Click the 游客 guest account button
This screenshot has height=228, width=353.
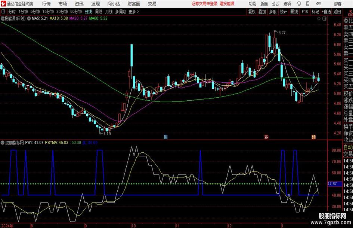pos(338,4)
